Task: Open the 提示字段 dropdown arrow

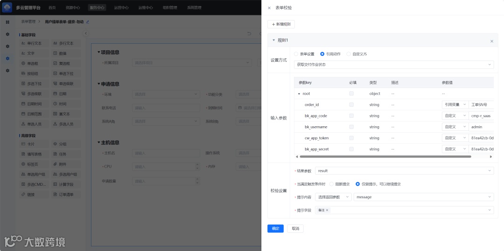Action: coord(490,210)
